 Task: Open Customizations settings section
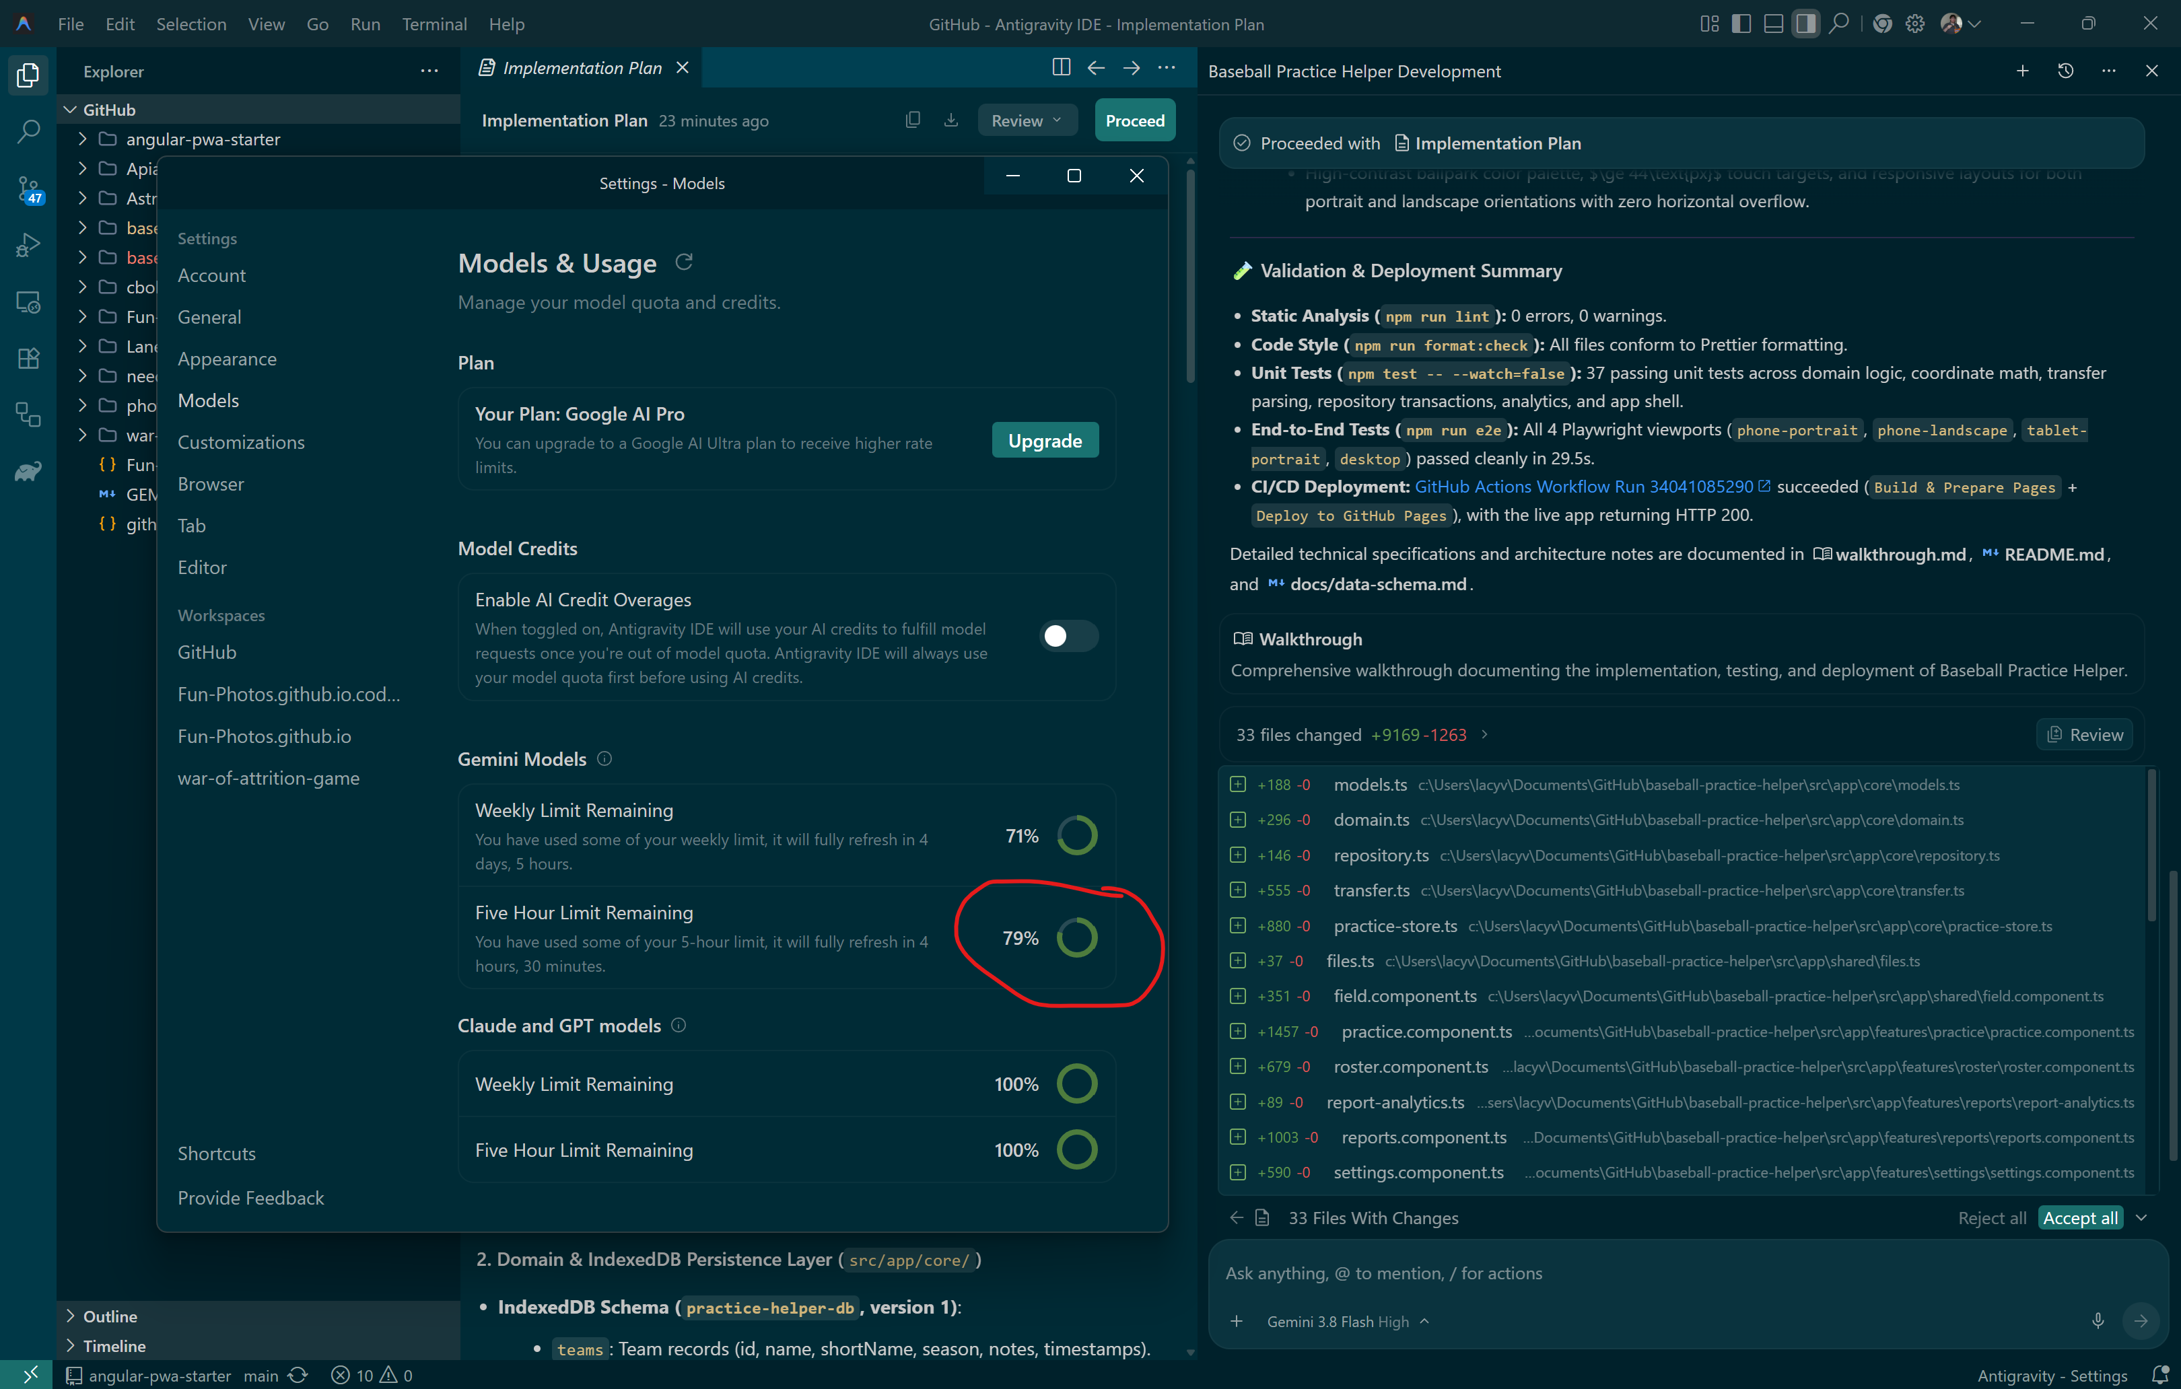[241, 442]
